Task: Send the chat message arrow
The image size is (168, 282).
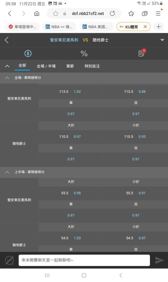Action: coord(159,260)
